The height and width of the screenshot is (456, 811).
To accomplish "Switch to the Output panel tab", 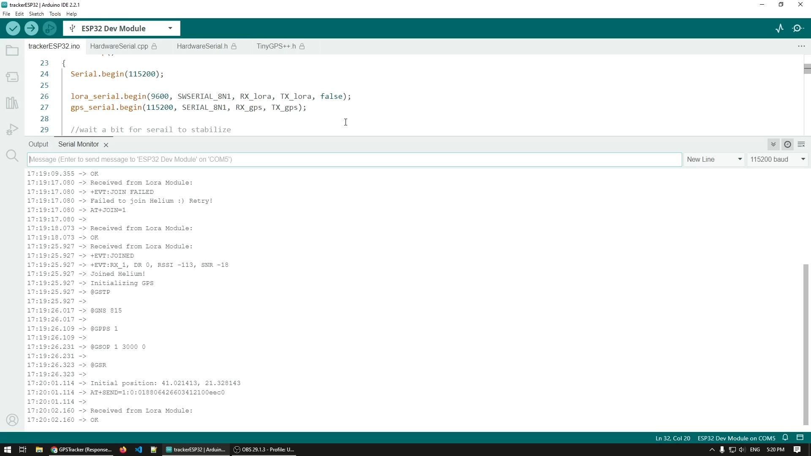I will click(x=38, y=144).
